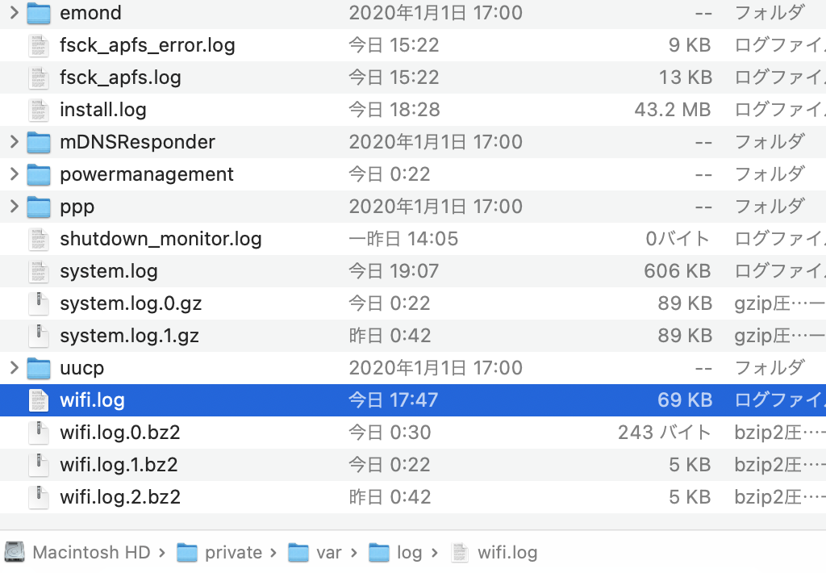Click the fsck_apfs_error.log file icon
Image resolution: width=826 pixels, height=573 pixels.
[39, 45]
